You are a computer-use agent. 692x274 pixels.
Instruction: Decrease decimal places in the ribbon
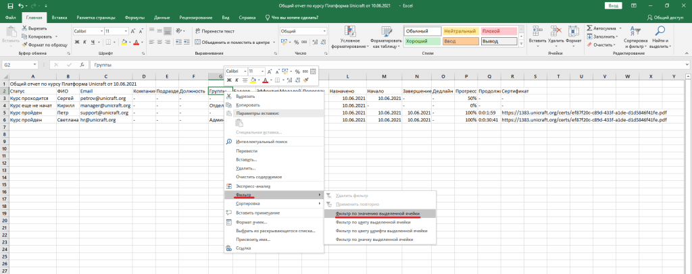(x=322, y=43)
